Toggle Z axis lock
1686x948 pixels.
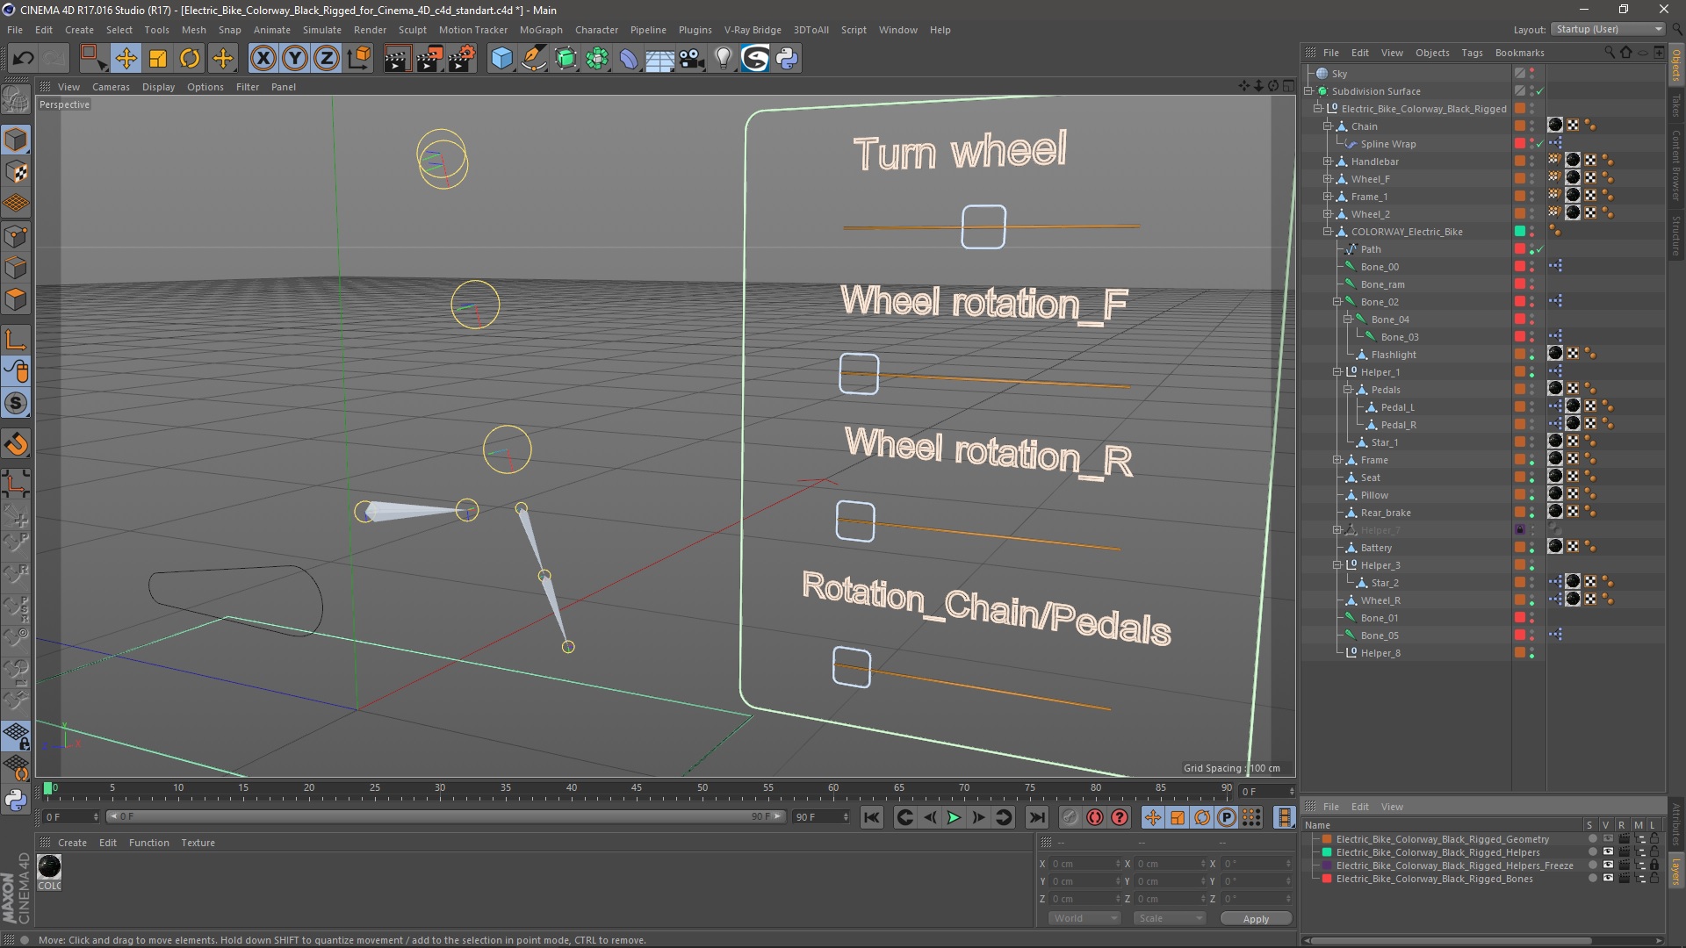click(327, 59)
